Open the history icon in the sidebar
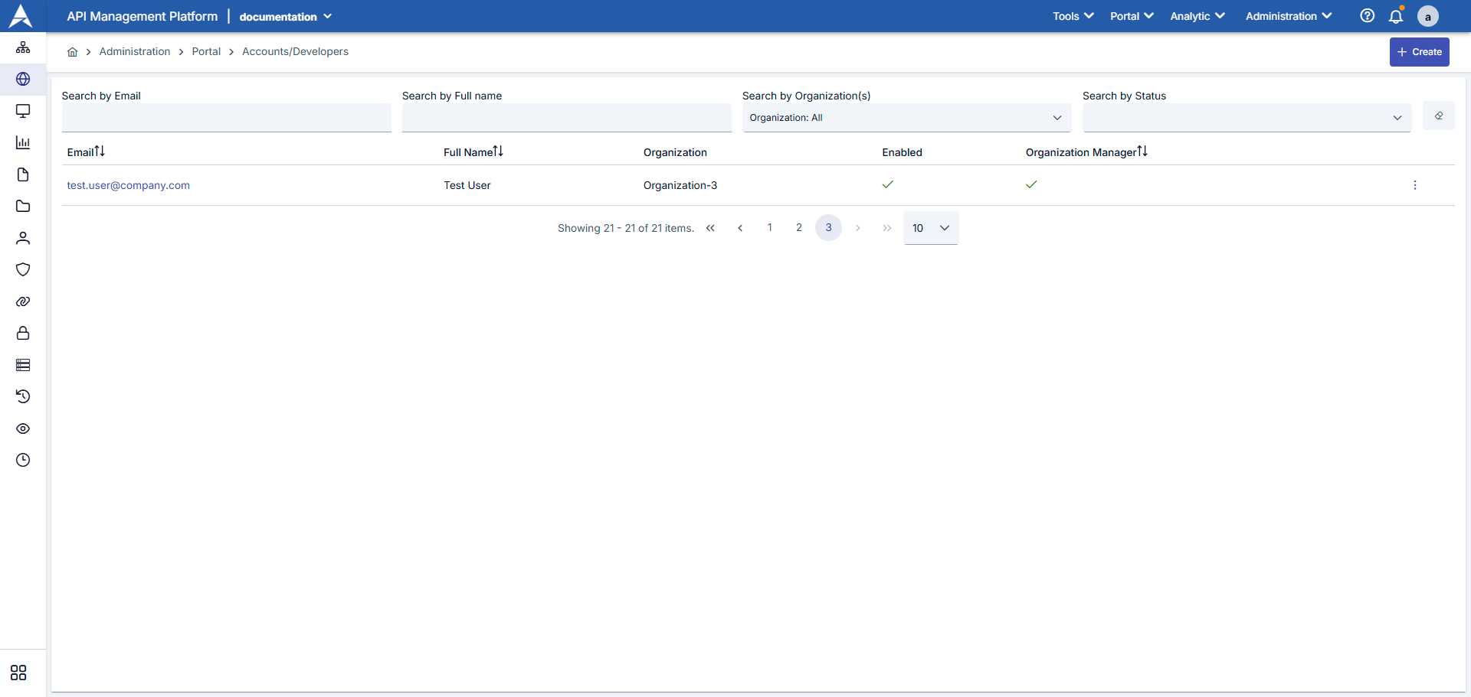Screen dimensions: 1471x697 (23, 396)
